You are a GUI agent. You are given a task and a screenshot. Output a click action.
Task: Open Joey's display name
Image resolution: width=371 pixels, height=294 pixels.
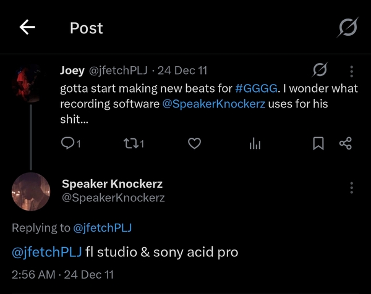pos(72,70)
